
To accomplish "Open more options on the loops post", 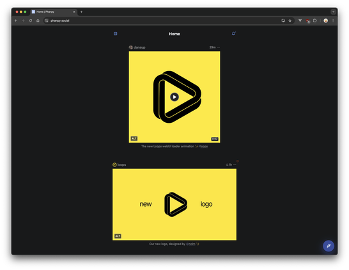I will coord(235,164).
